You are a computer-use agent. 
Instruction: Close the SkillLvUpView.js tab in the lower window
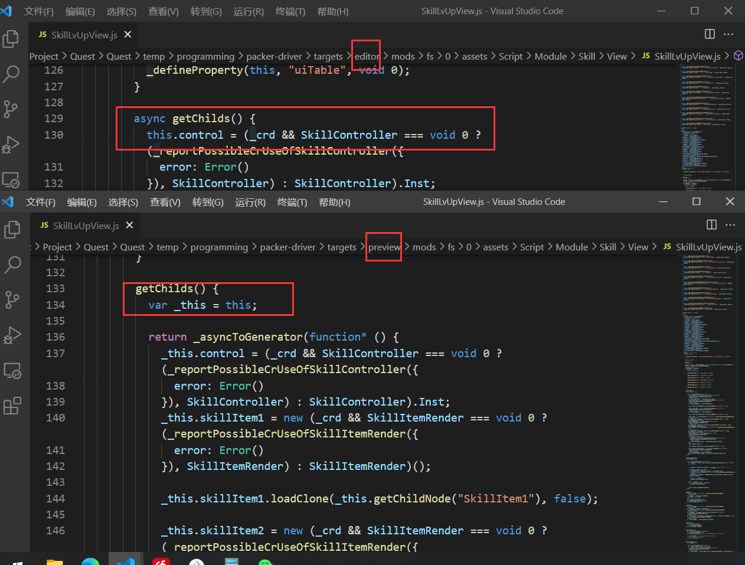click(x=129, y=226)
